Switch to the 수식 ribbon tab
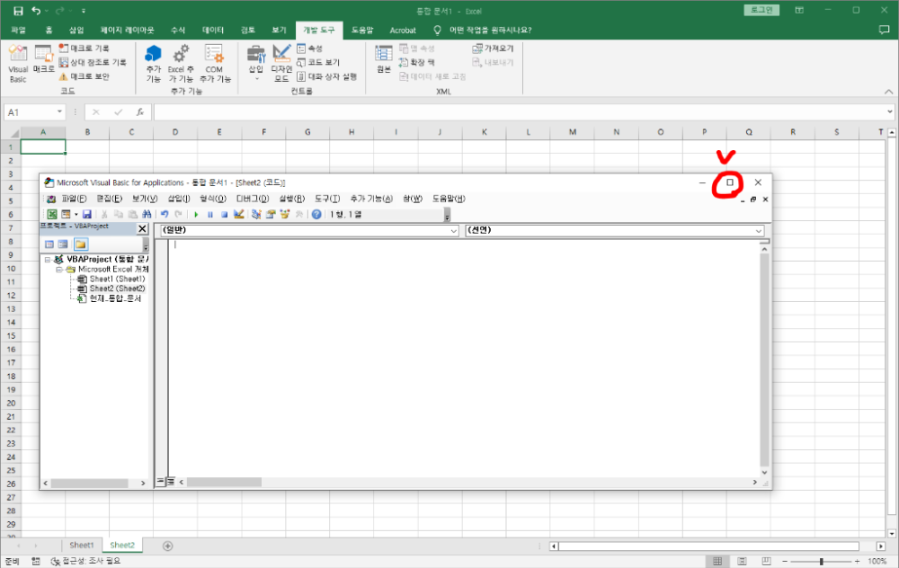Viewport: 899px width, 568px height. [178, 30]
